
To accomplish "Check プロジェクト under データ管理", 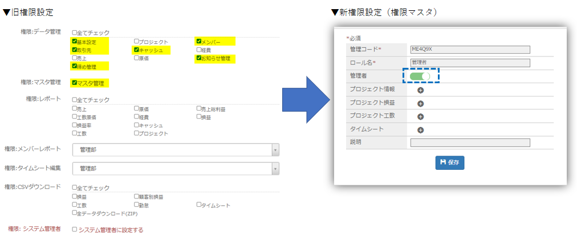I will click(136, 42).
